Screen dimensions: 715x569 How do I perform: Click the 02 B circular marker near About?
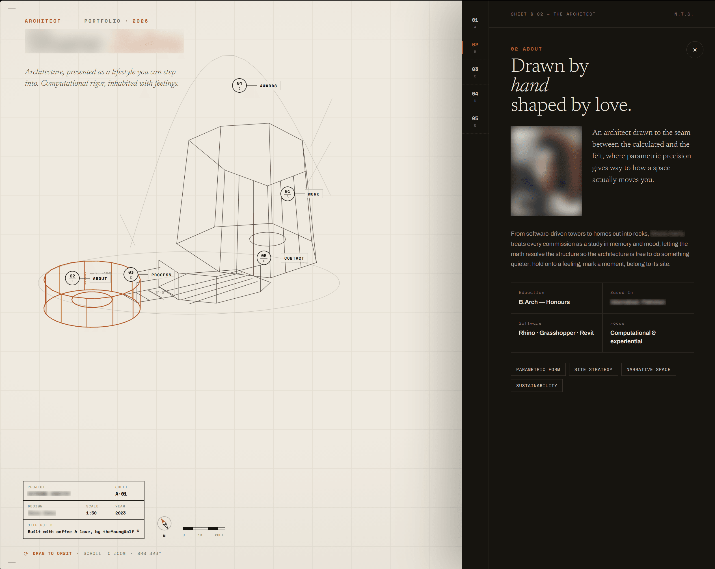(x=72, y=278)
